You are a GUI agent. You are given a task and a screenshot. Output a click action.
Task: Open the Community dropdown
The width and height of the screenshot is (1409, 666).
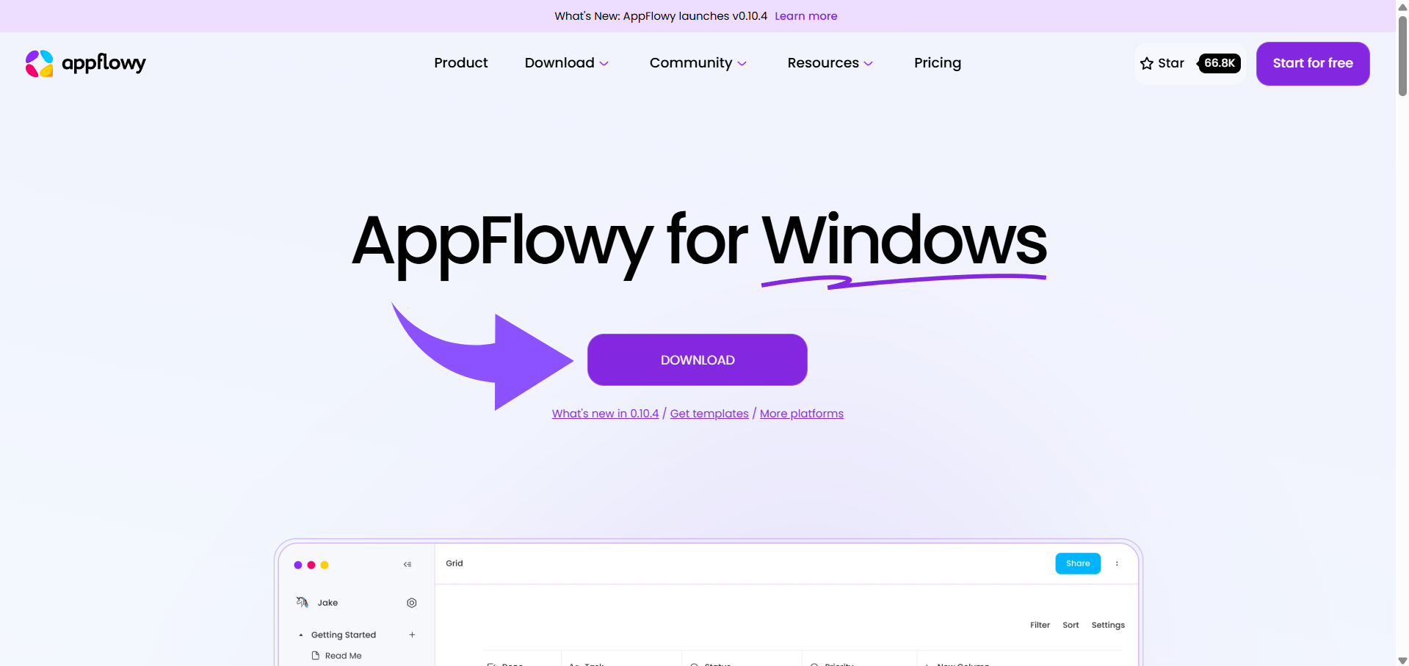[x=698, y=63]
